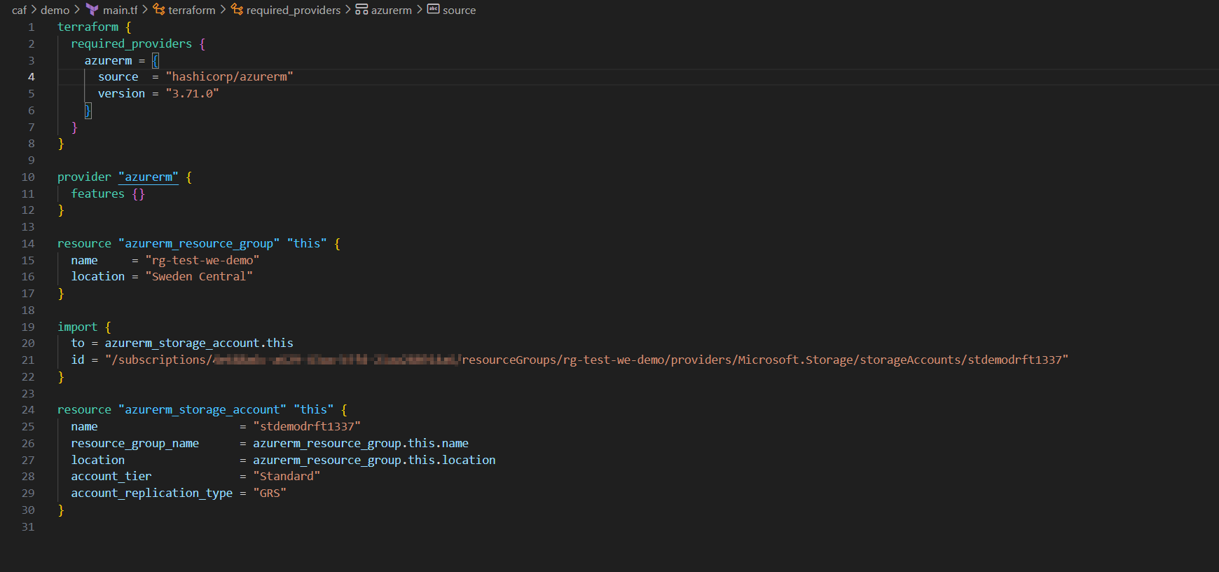Select the required_providers breadcrumb segment
This screenshot has width=1219, height=572.
pyautogui.click(x=293, y=10)
